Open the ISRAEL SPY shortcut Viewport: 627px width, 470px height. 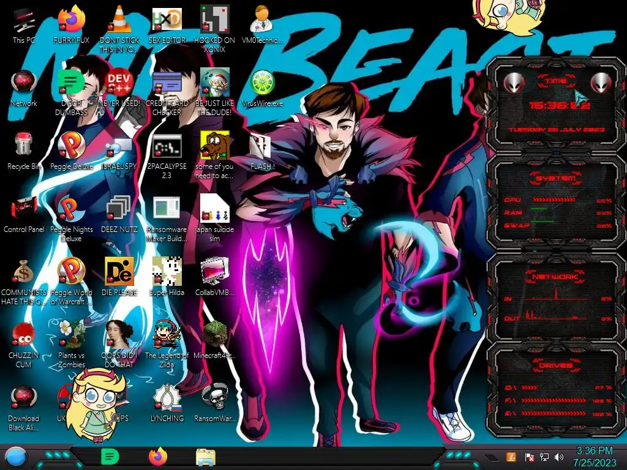coord(119,154)
